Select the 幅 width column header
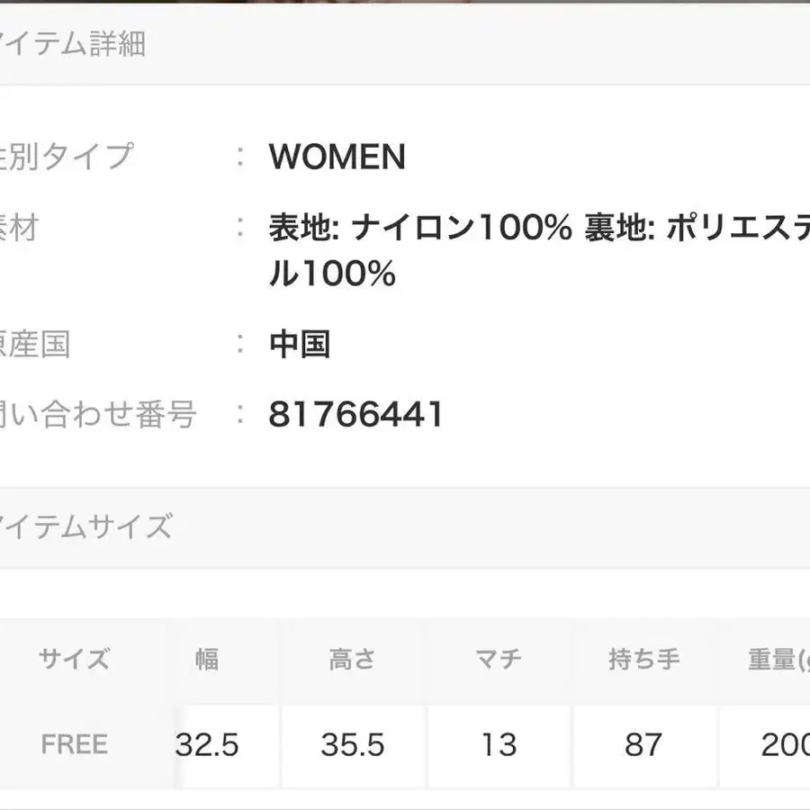810x810 pixels. click(x=207, y=660)
